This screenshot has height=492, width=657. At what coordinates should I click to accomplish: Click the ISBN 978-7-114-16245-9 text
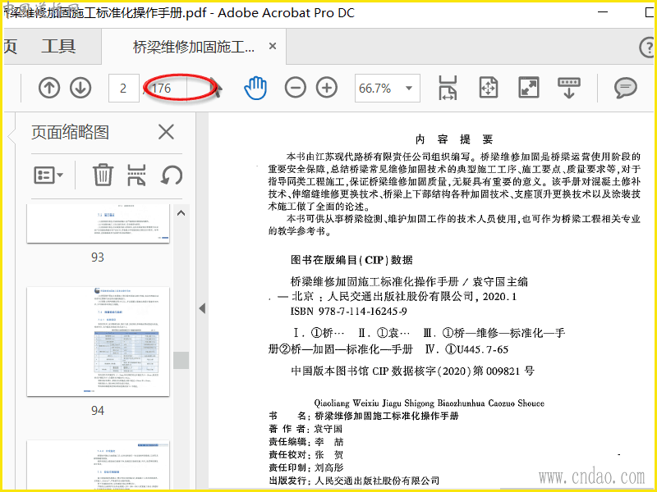pos(348,312)
